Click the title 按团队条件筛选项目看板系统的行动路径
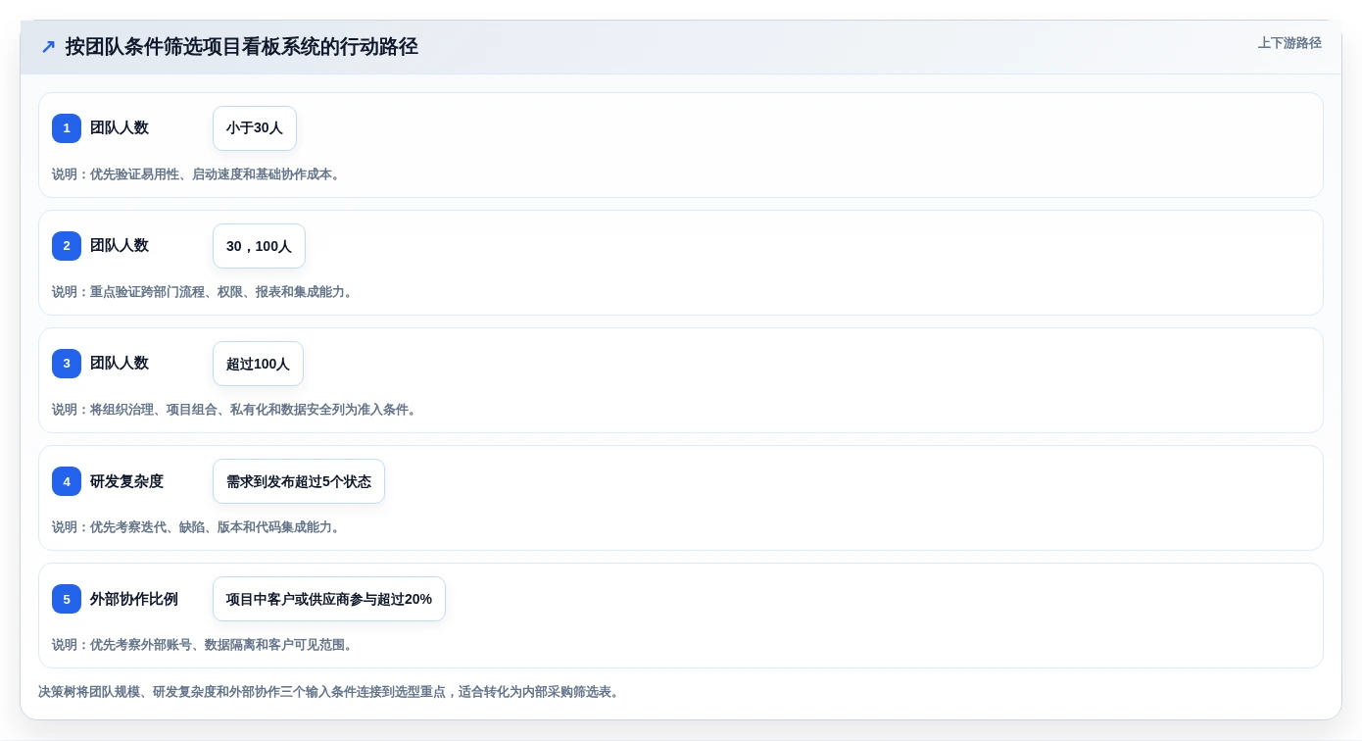 pyautogui.click(x=242, y=46)
